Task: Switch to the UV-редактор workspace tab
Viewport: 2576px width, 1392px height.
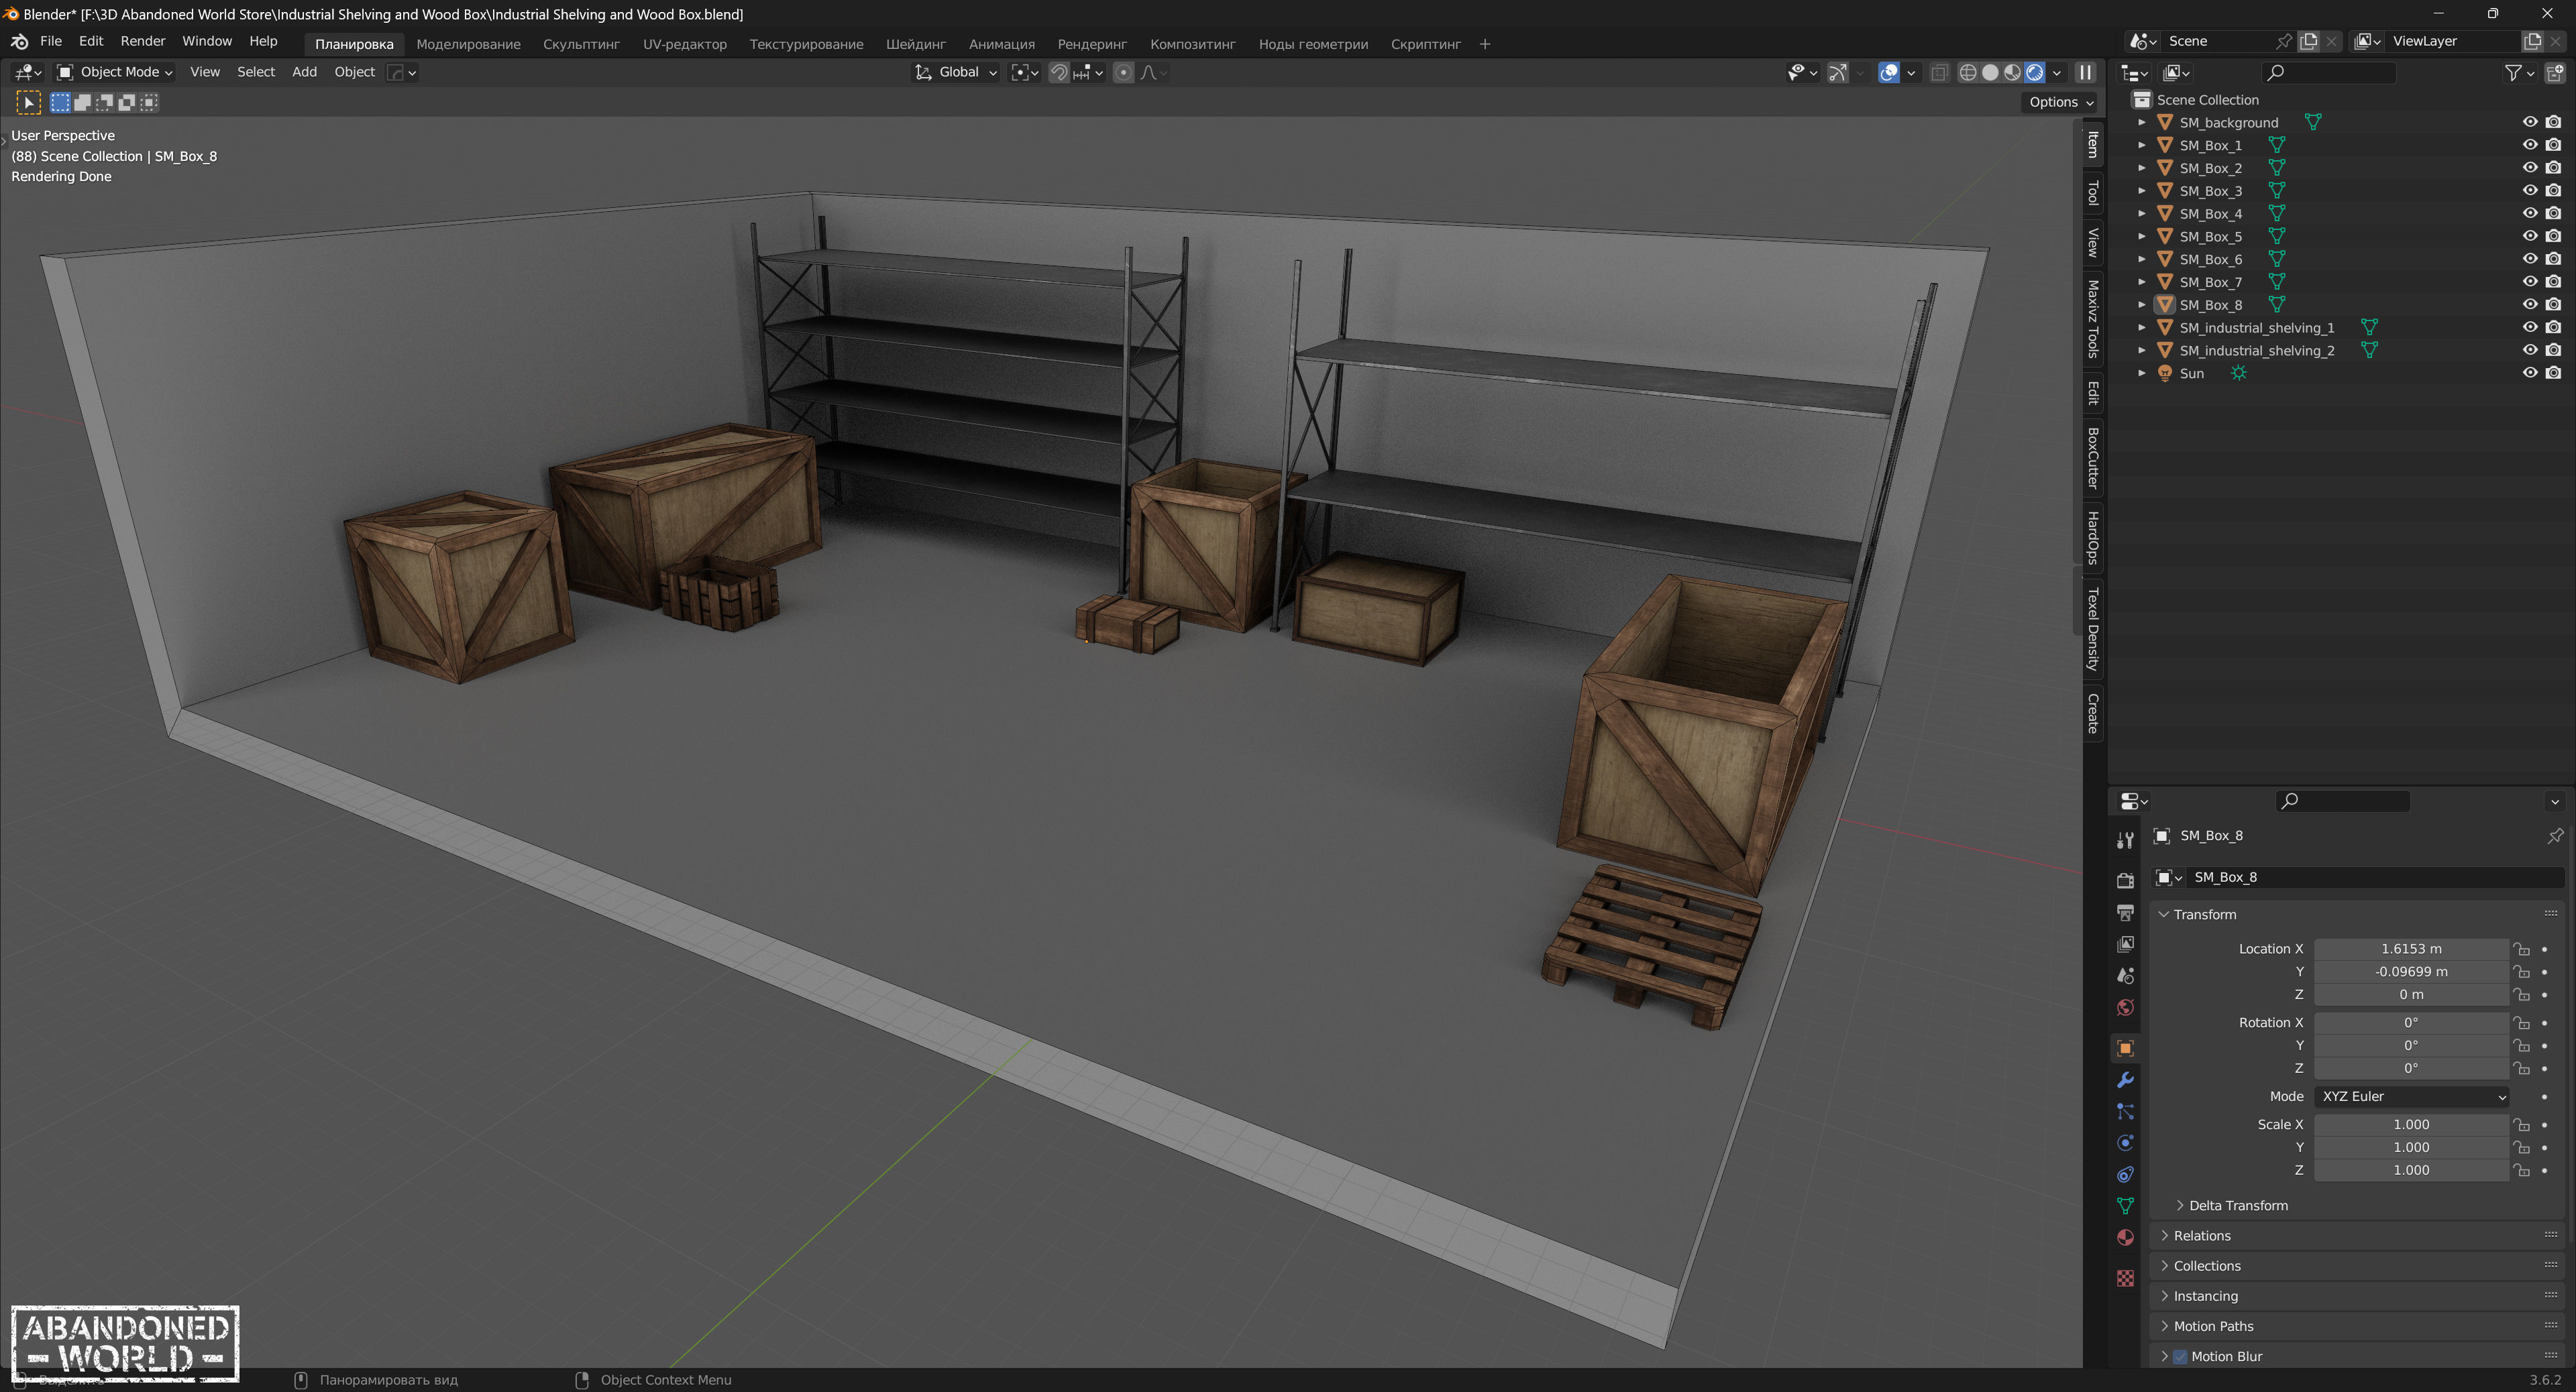Action: pos(684,44)
